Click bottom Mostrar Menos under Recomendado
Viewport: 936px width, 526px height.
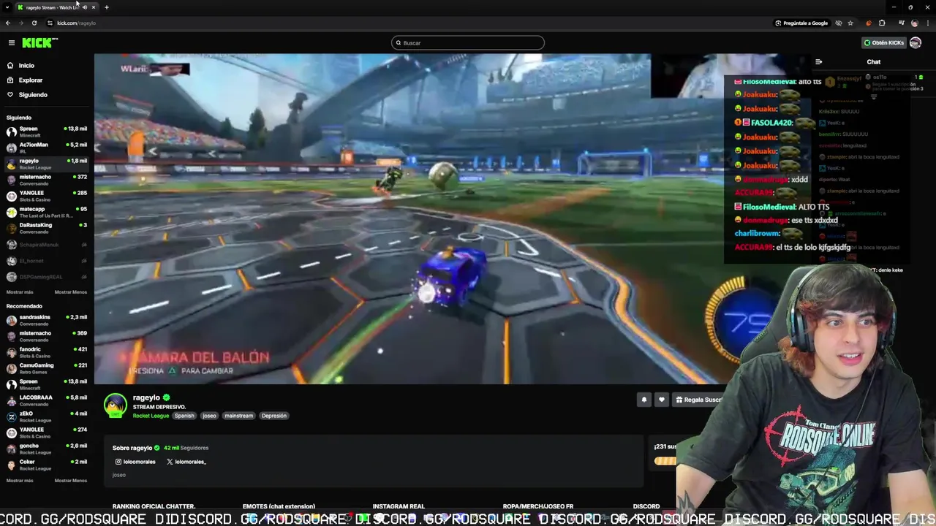point(71,481)
